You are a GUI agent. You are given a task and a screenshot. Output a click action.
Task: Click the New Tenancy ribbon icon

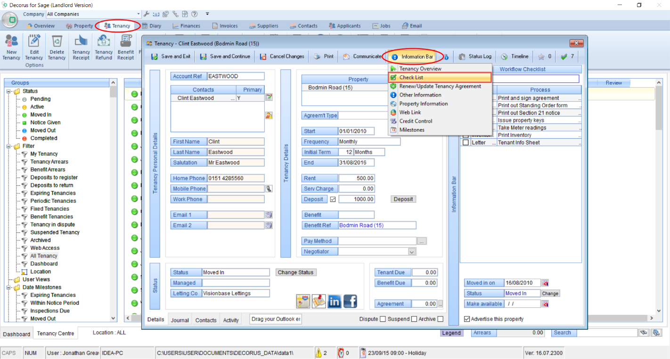coord(11,48)
